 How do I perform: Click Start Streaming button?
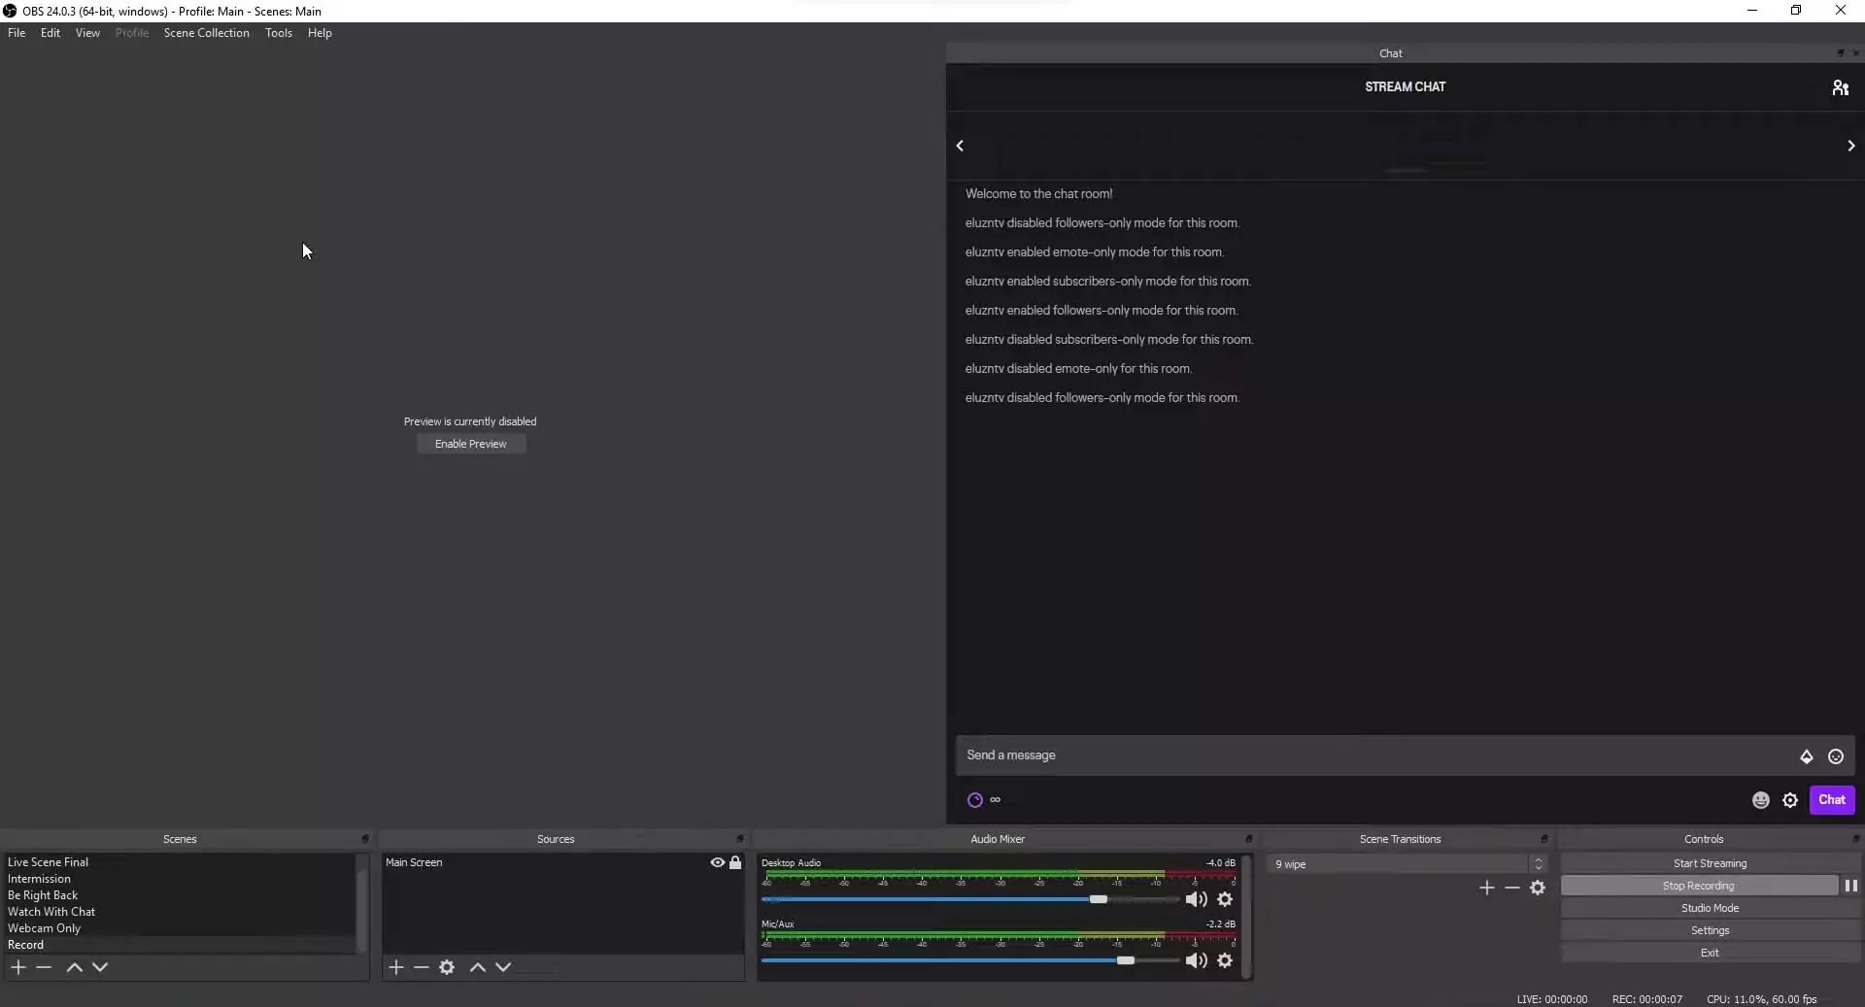(x=1710, y=863)
